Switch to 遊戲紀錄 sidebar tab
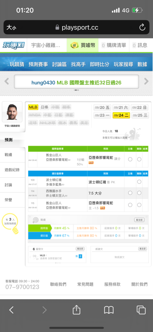This screenshot has width=153, height=332. click(13, 170)
